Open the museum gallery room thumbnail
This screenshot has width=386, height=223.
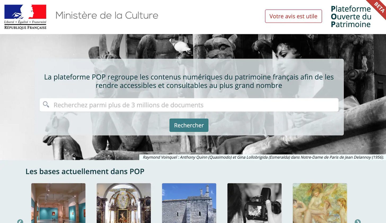coord(58,203)
